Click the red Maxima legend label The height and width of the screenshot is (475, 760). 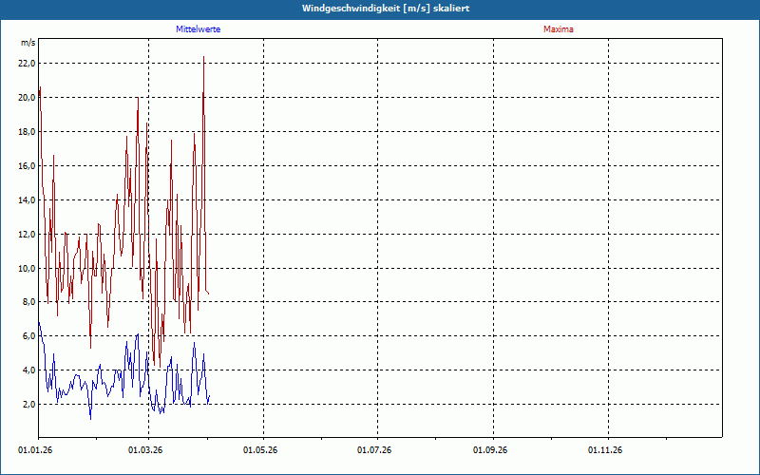coord(558,29)
